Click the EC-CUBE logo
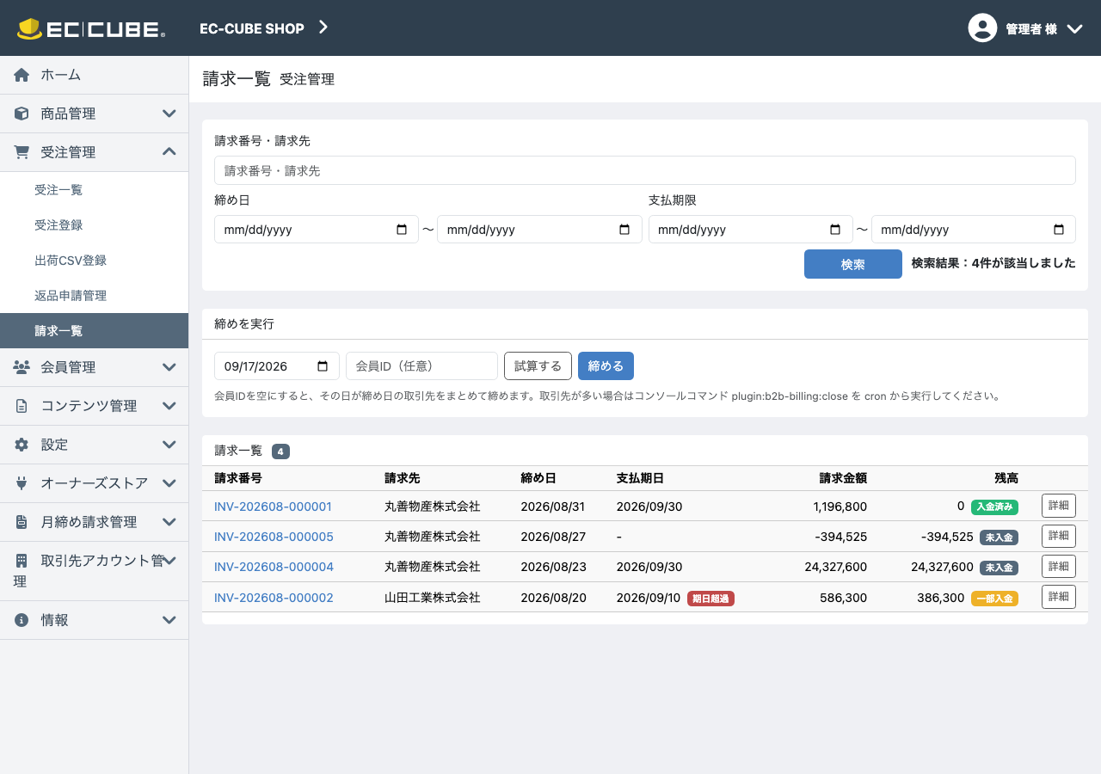 [x=91, y=28]
